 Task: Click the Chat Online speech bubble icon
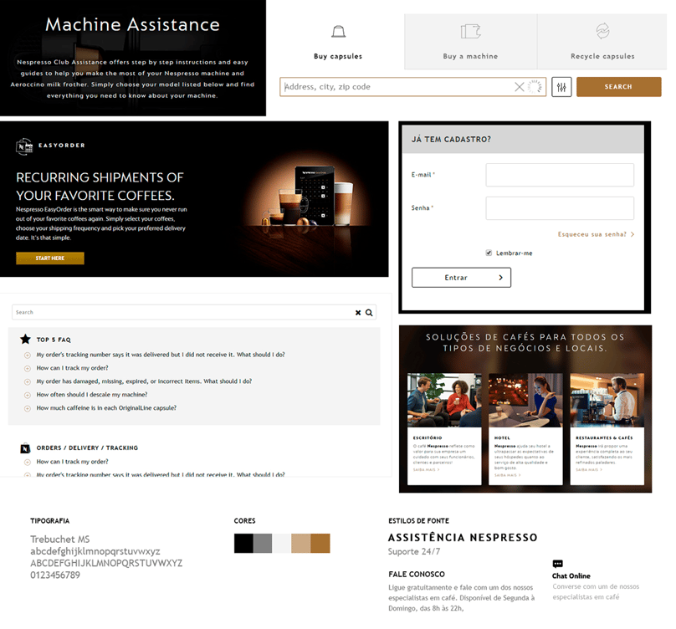click(x=557, y=564)
